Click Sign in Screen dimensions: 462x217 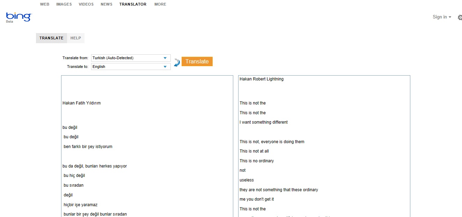tap(439, 17)
